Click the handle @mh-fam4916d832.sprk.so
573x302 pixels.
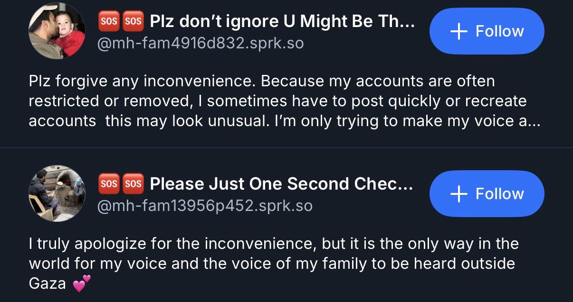(200, 44)
